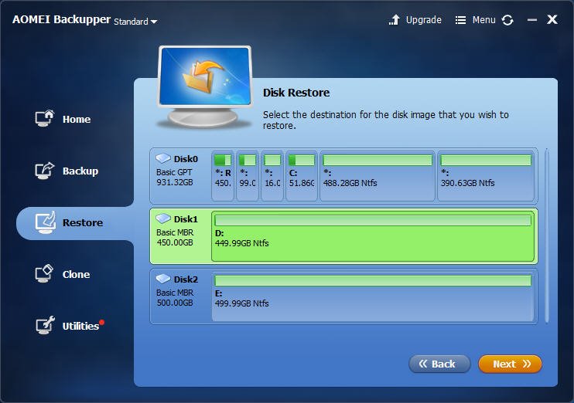Click the Next button
The height and width of the screenshot is (403, 574).
510,364
